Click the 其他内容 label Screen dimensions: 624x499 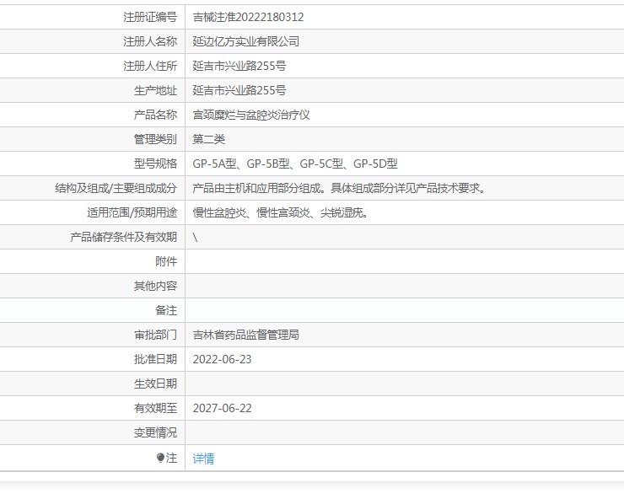[156, 286]
